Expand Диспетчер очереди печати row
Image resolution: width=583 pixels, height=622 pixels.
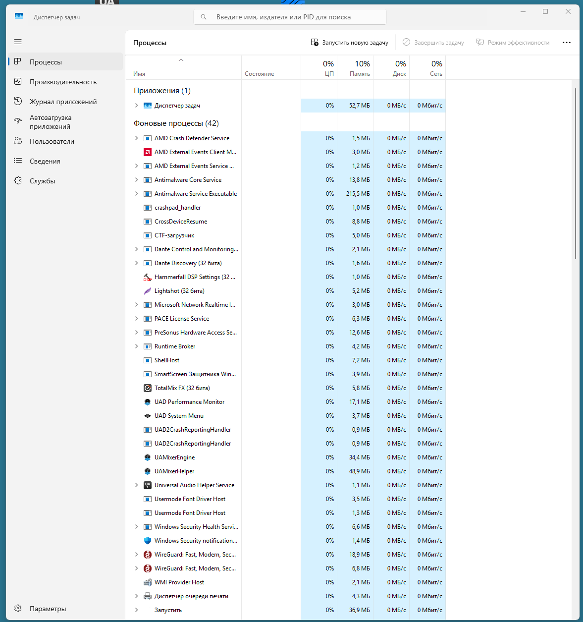tap(137, 596)
